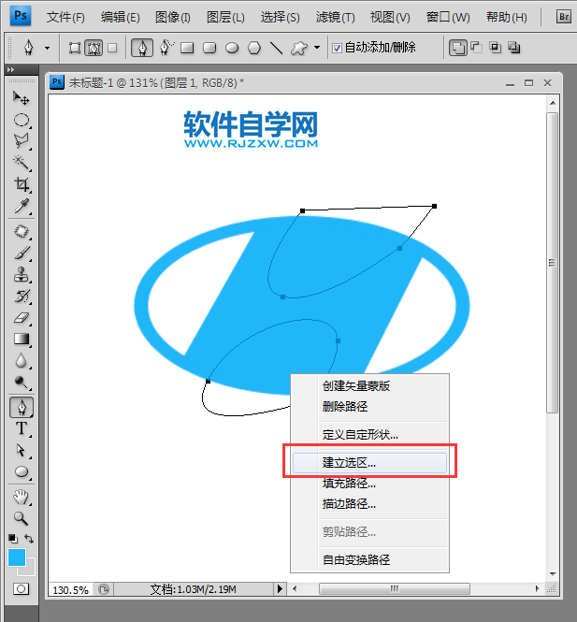Choose 自由变换路径 from context menu
The width and height of the screenshot is (577, 622).
(356, 559)
